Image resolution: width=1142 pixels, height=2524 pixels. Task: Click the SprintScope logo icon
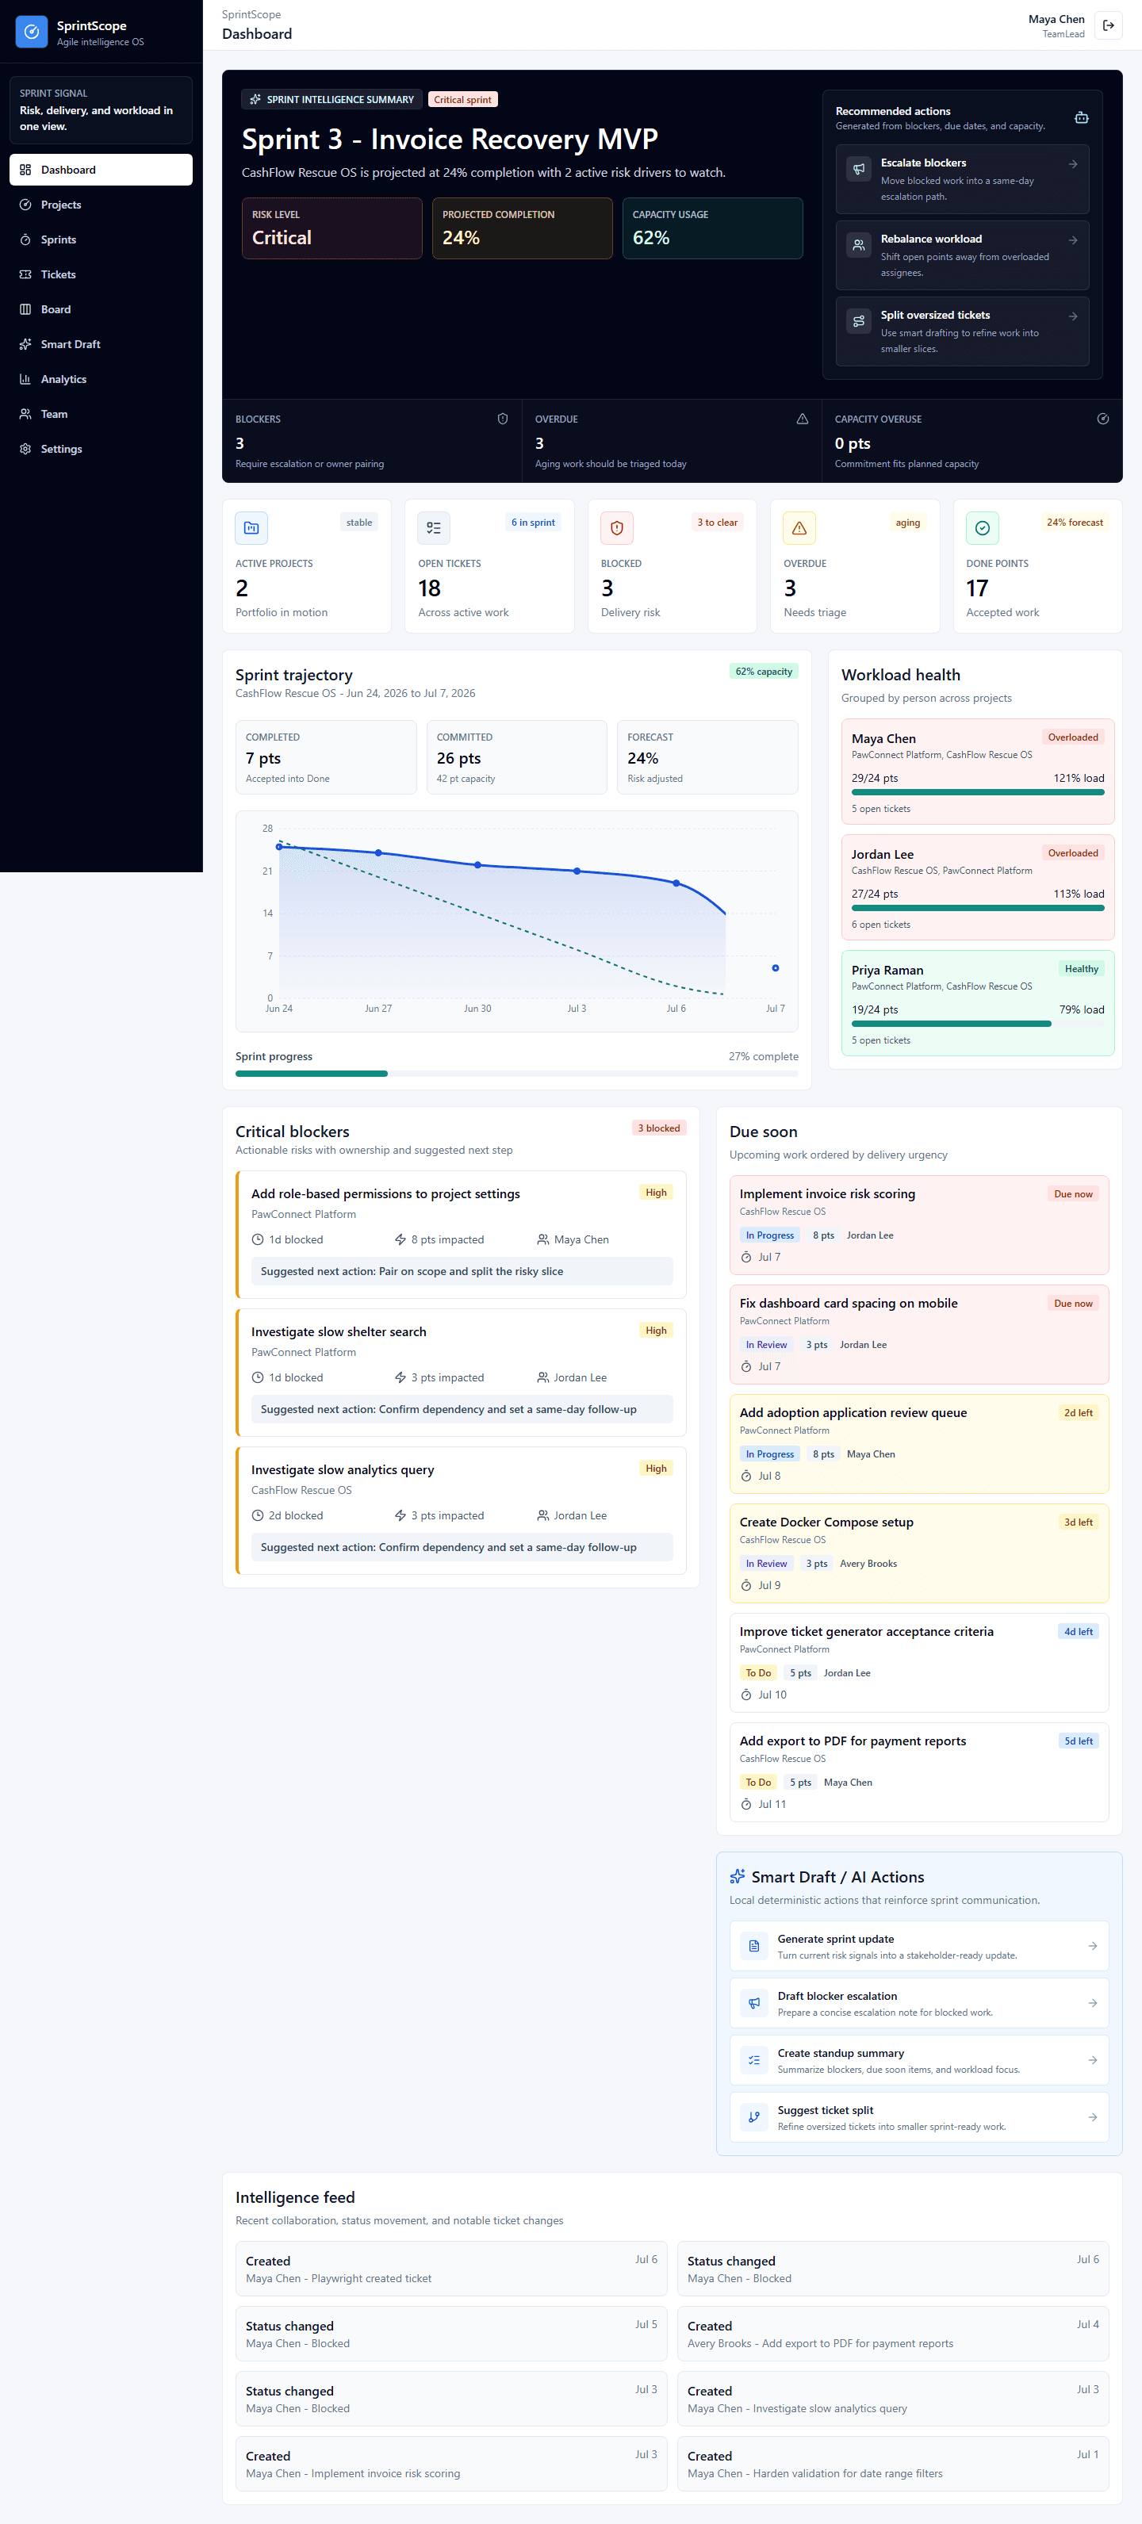click(x=32, y=32)
